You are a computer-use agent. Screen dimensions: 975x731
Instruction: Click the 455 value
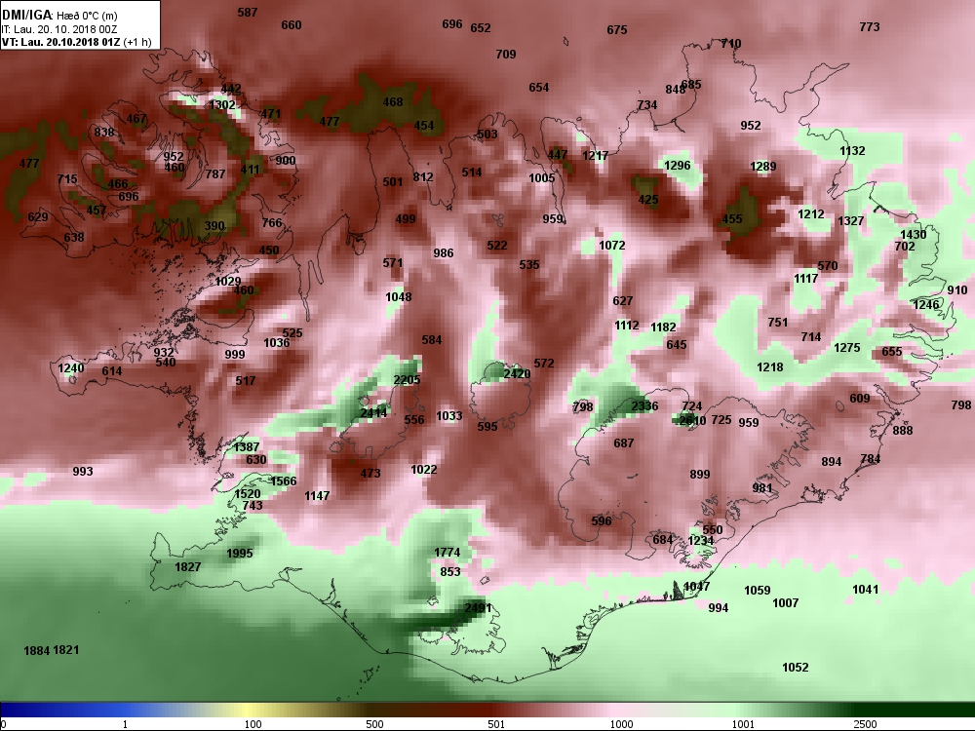732,218
